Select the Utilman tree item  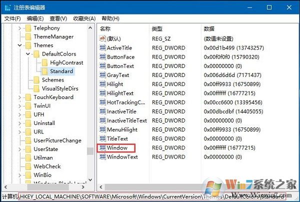click(x=43, y=157)
